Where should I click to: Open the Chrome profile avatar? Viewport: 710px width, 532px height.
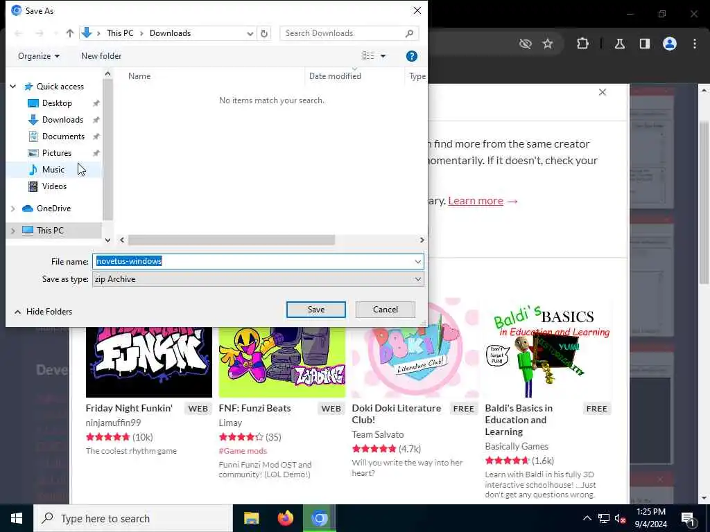click(670, 44)
